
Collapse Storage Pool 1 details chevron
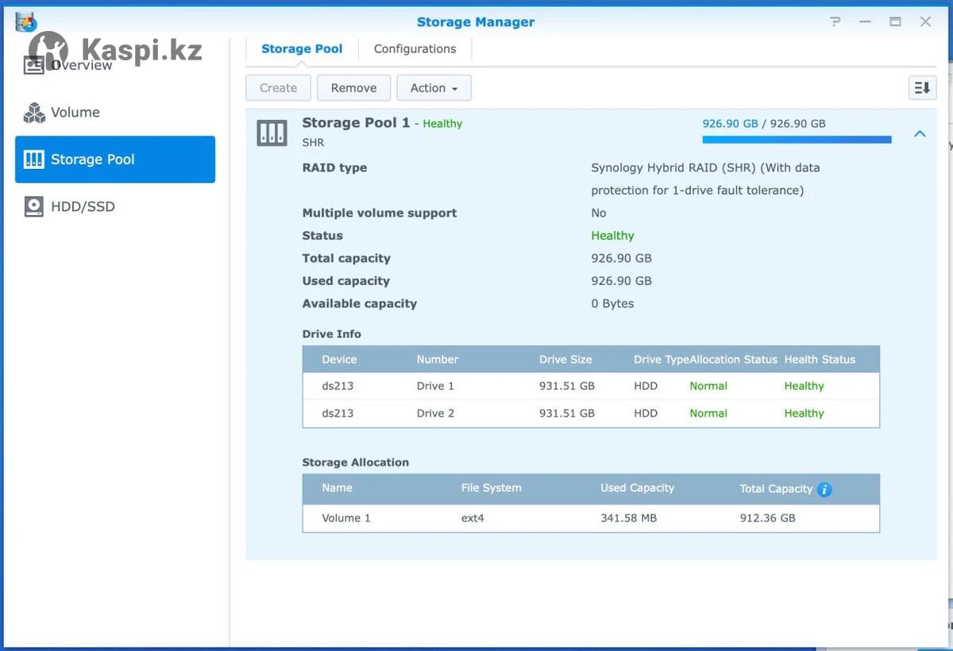(920, 134)
